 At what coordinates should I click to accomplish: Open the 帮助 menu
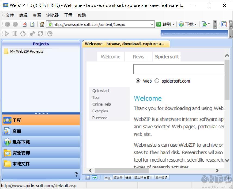82,15
